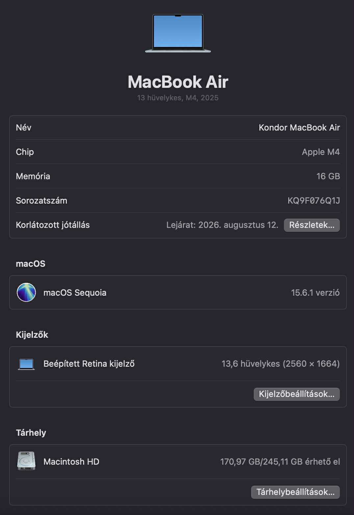Click the 13,6 hüvelykes resolution text
The height and width of the screenshot is (515, 354).
[280, 364]
